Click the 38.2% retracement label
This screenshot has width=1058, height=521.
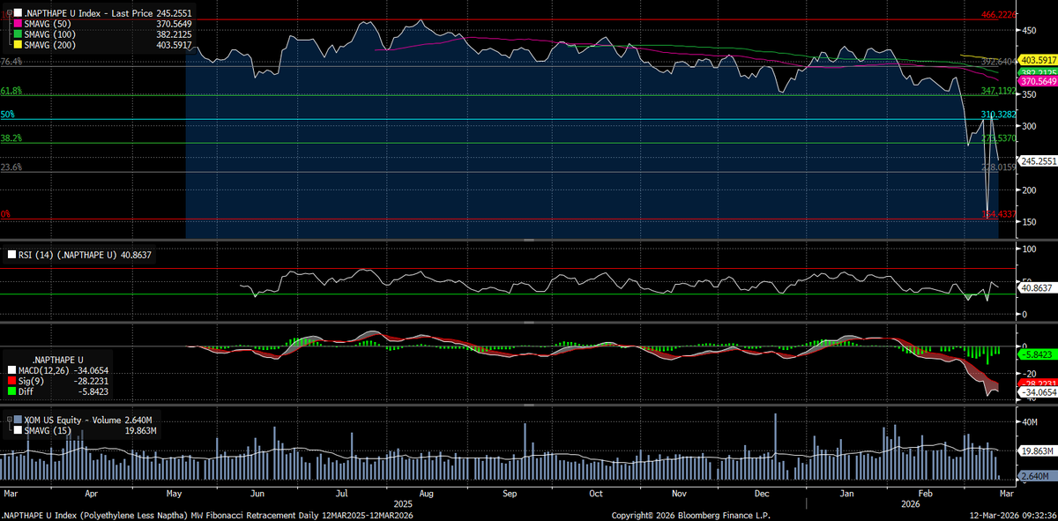click(x=11, y=138)
